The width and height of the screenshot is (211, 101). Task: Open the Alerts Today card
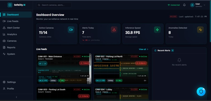[x=100, y=34]
